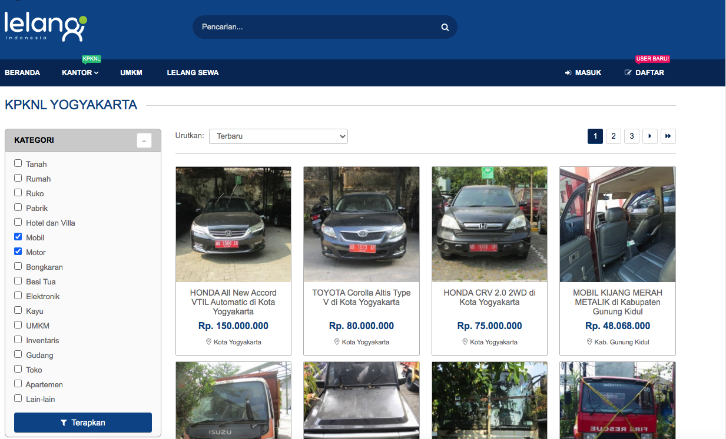726x439 pixels.
Task: Check the Pabrik category
Action: tap(18, 207)
